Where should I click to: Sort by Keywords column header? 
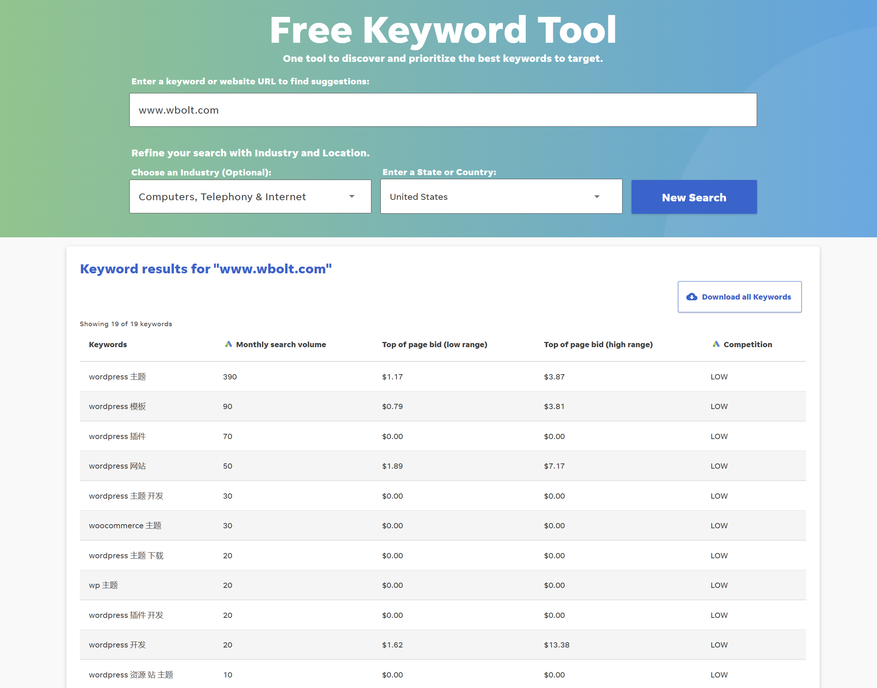tap(108, 345)
